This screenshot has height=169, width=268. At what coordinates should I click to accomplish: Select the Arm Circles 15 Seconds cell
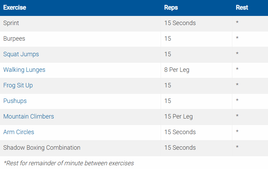pyautogui.click(x=180, y=132)
